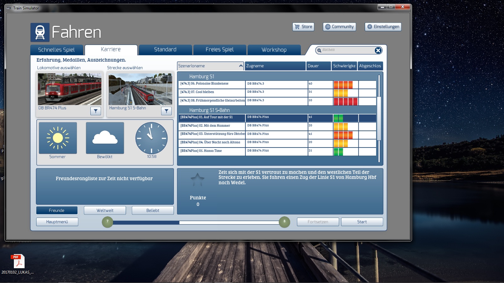Return to the Hauptmenü

pyautogui.click(x=57, y=222)
